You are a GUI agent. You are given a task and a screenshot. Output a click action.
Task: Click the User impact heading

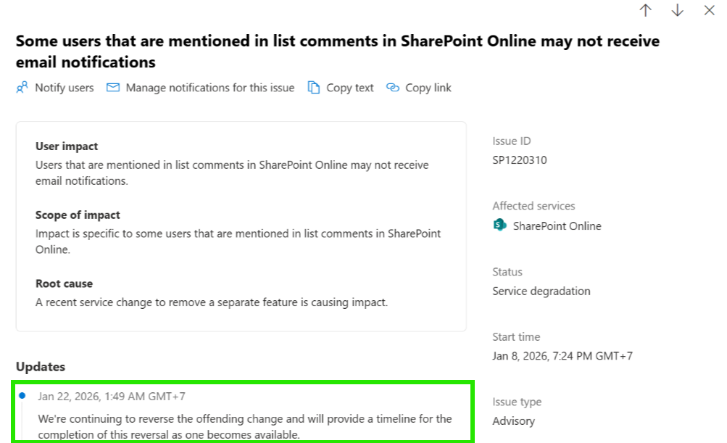tap(67, 146)
